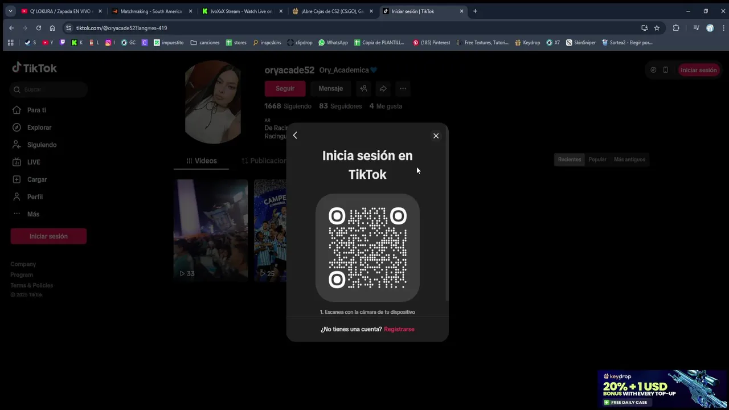729x410 pixels.
Task: Click the 1668 Siguiendo count
Action: (288, 106)
